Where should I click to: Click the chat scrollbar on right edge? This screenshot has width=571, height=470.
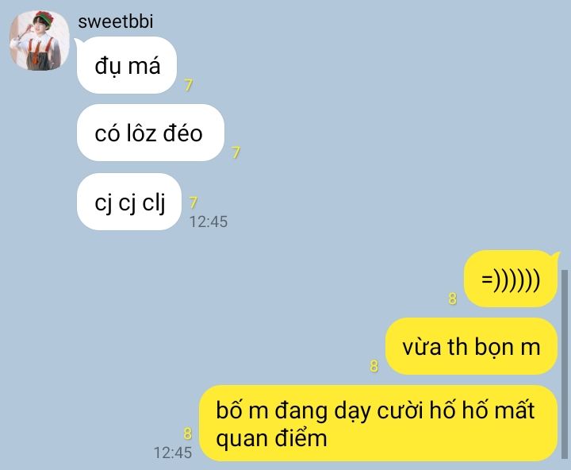565,364
